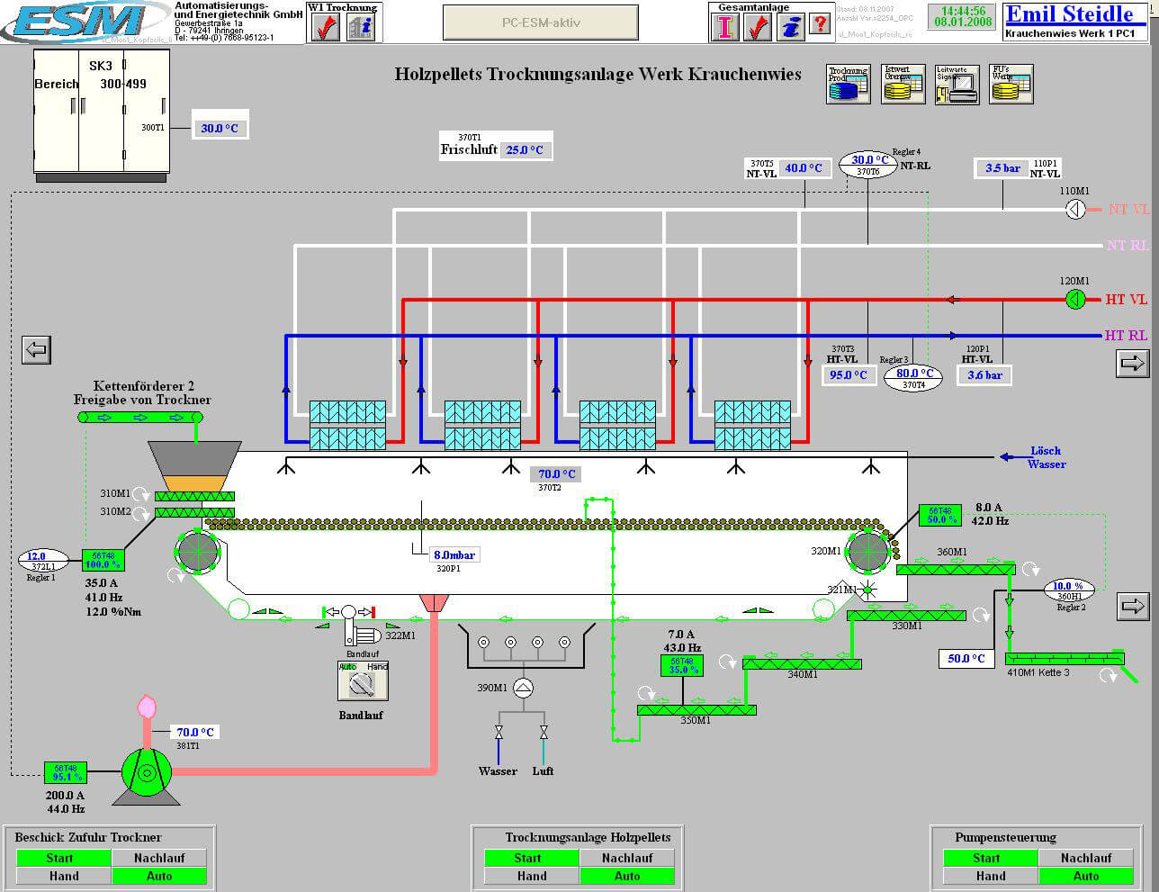The image size is (1159, 892).
Task: Go to next page with upper right arrow
Action: [x=1133, y=363]
